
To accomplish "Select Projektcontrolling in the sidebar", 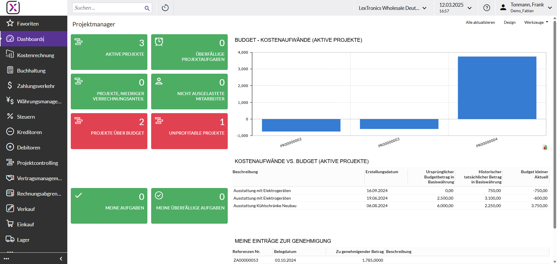I will tap(37, 163).
